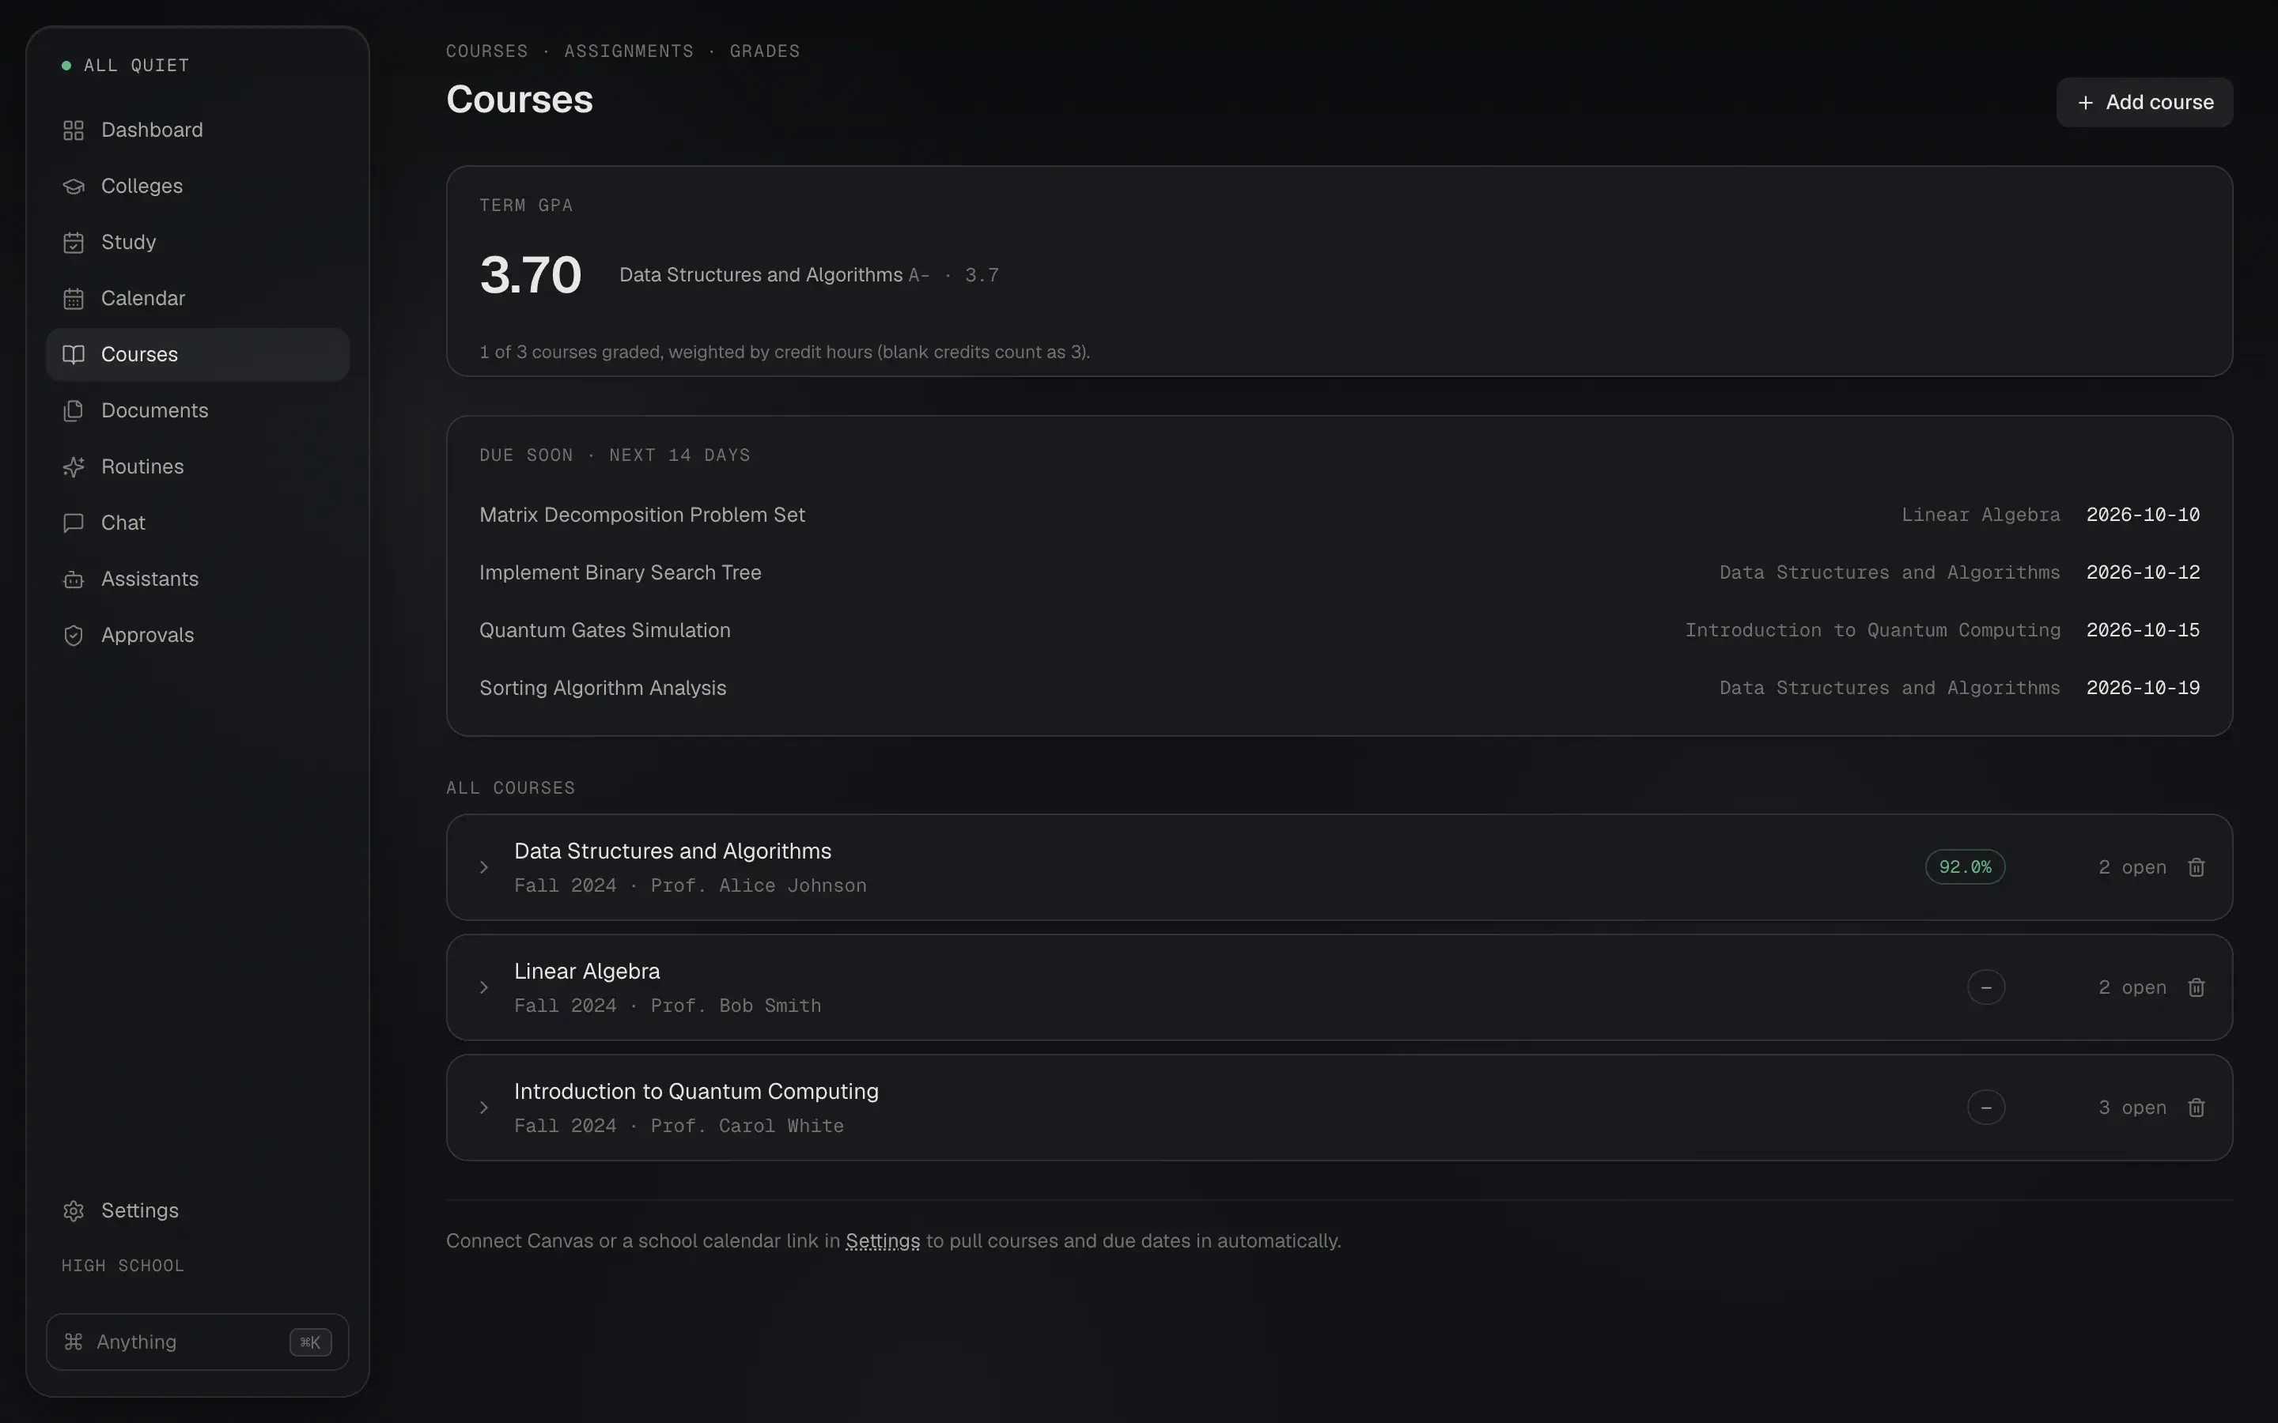This screenshot has width=2278, height=1423.
Task: Click the dash grade badge for Linear Algebra
Action: (1986, 987)
